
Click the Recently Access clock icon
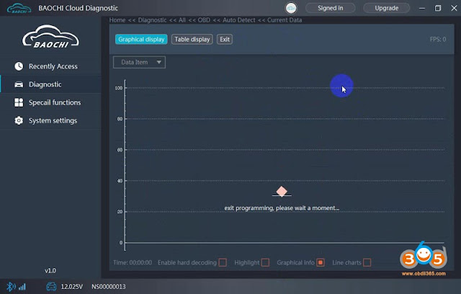click(19, 66)
